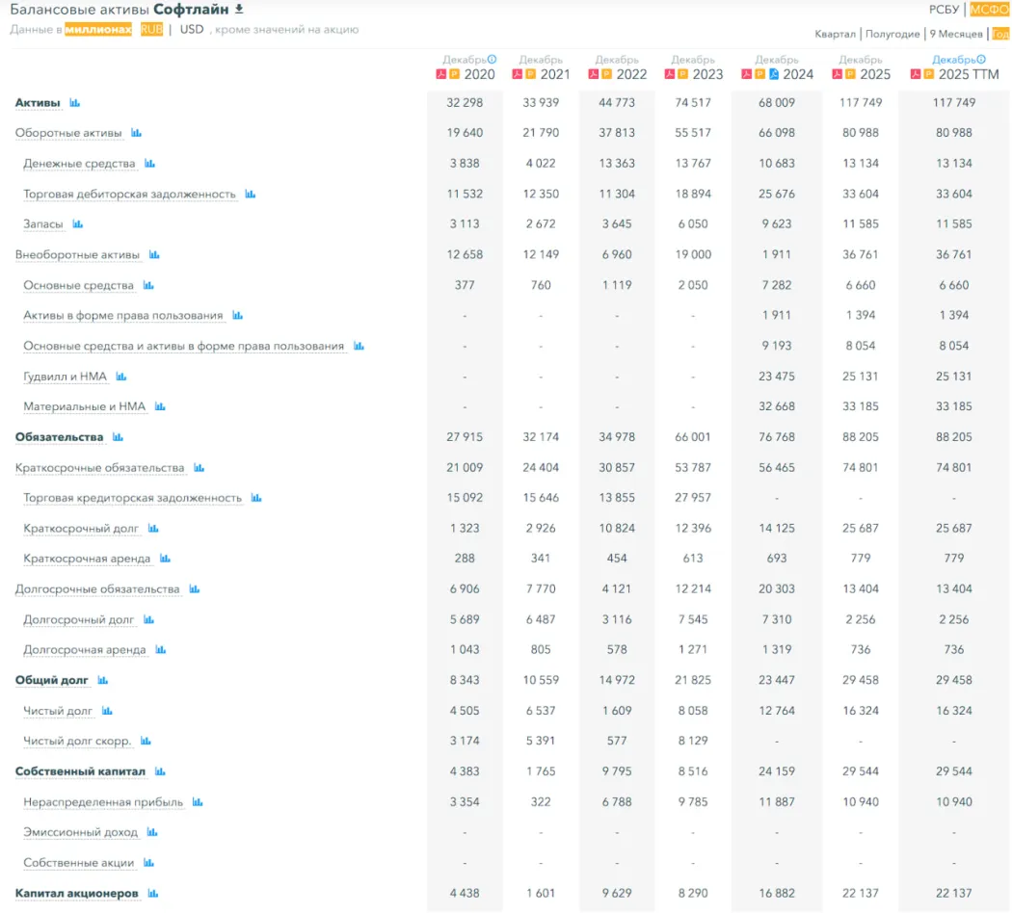Show chart for Денежные средства row
The image size is (1012, 913).
pyautogui.click(x=149, y=164)
